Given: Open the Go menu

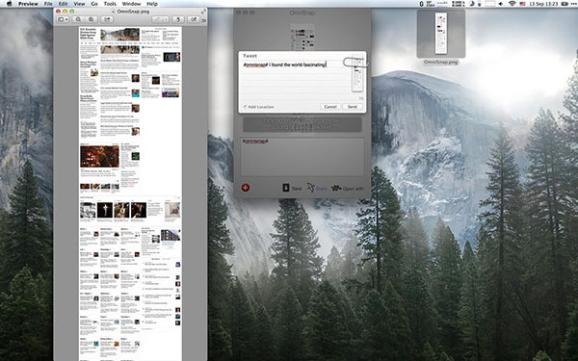Looking at the screenshot, I should click(94, 4).
